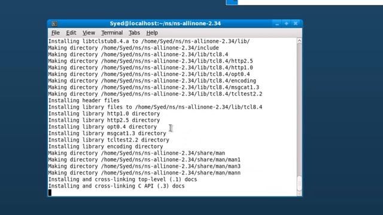Click the line ending in ns-allinone-2.34/include

(133, 48)
